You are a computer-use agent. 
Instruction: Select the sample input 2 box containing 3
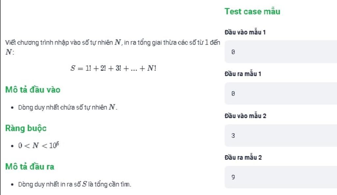point(281,136)
